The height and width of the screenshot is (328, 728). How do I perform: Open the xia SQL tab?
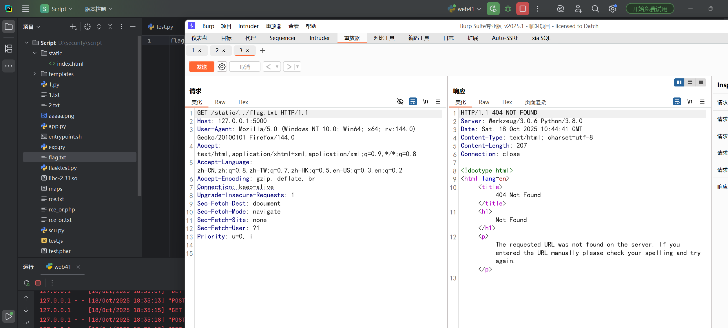tap(541, 38)
